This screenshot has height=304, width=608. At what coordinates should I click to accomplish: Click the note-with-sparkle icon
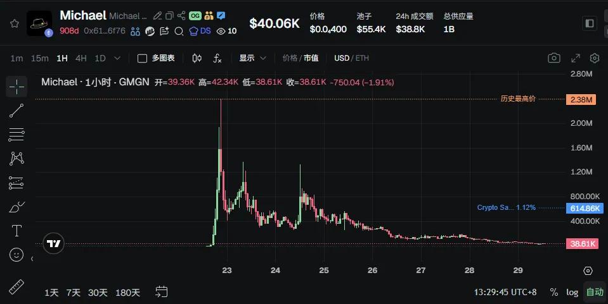164,31
